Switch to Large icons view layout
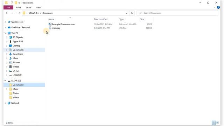 (x=218, y=123)
